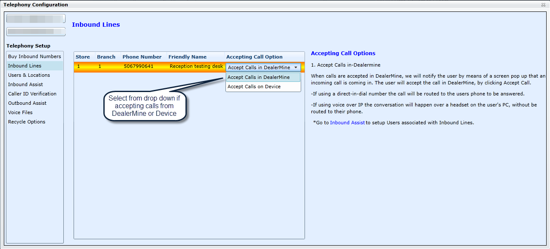Open Buy Inbound Numbers in Telephony Setup
This screenshot has width=550, height=249.
point(34,56)
